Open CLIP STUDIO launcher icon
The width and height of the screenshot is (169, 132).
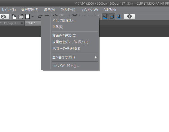[x=4, y=17]
